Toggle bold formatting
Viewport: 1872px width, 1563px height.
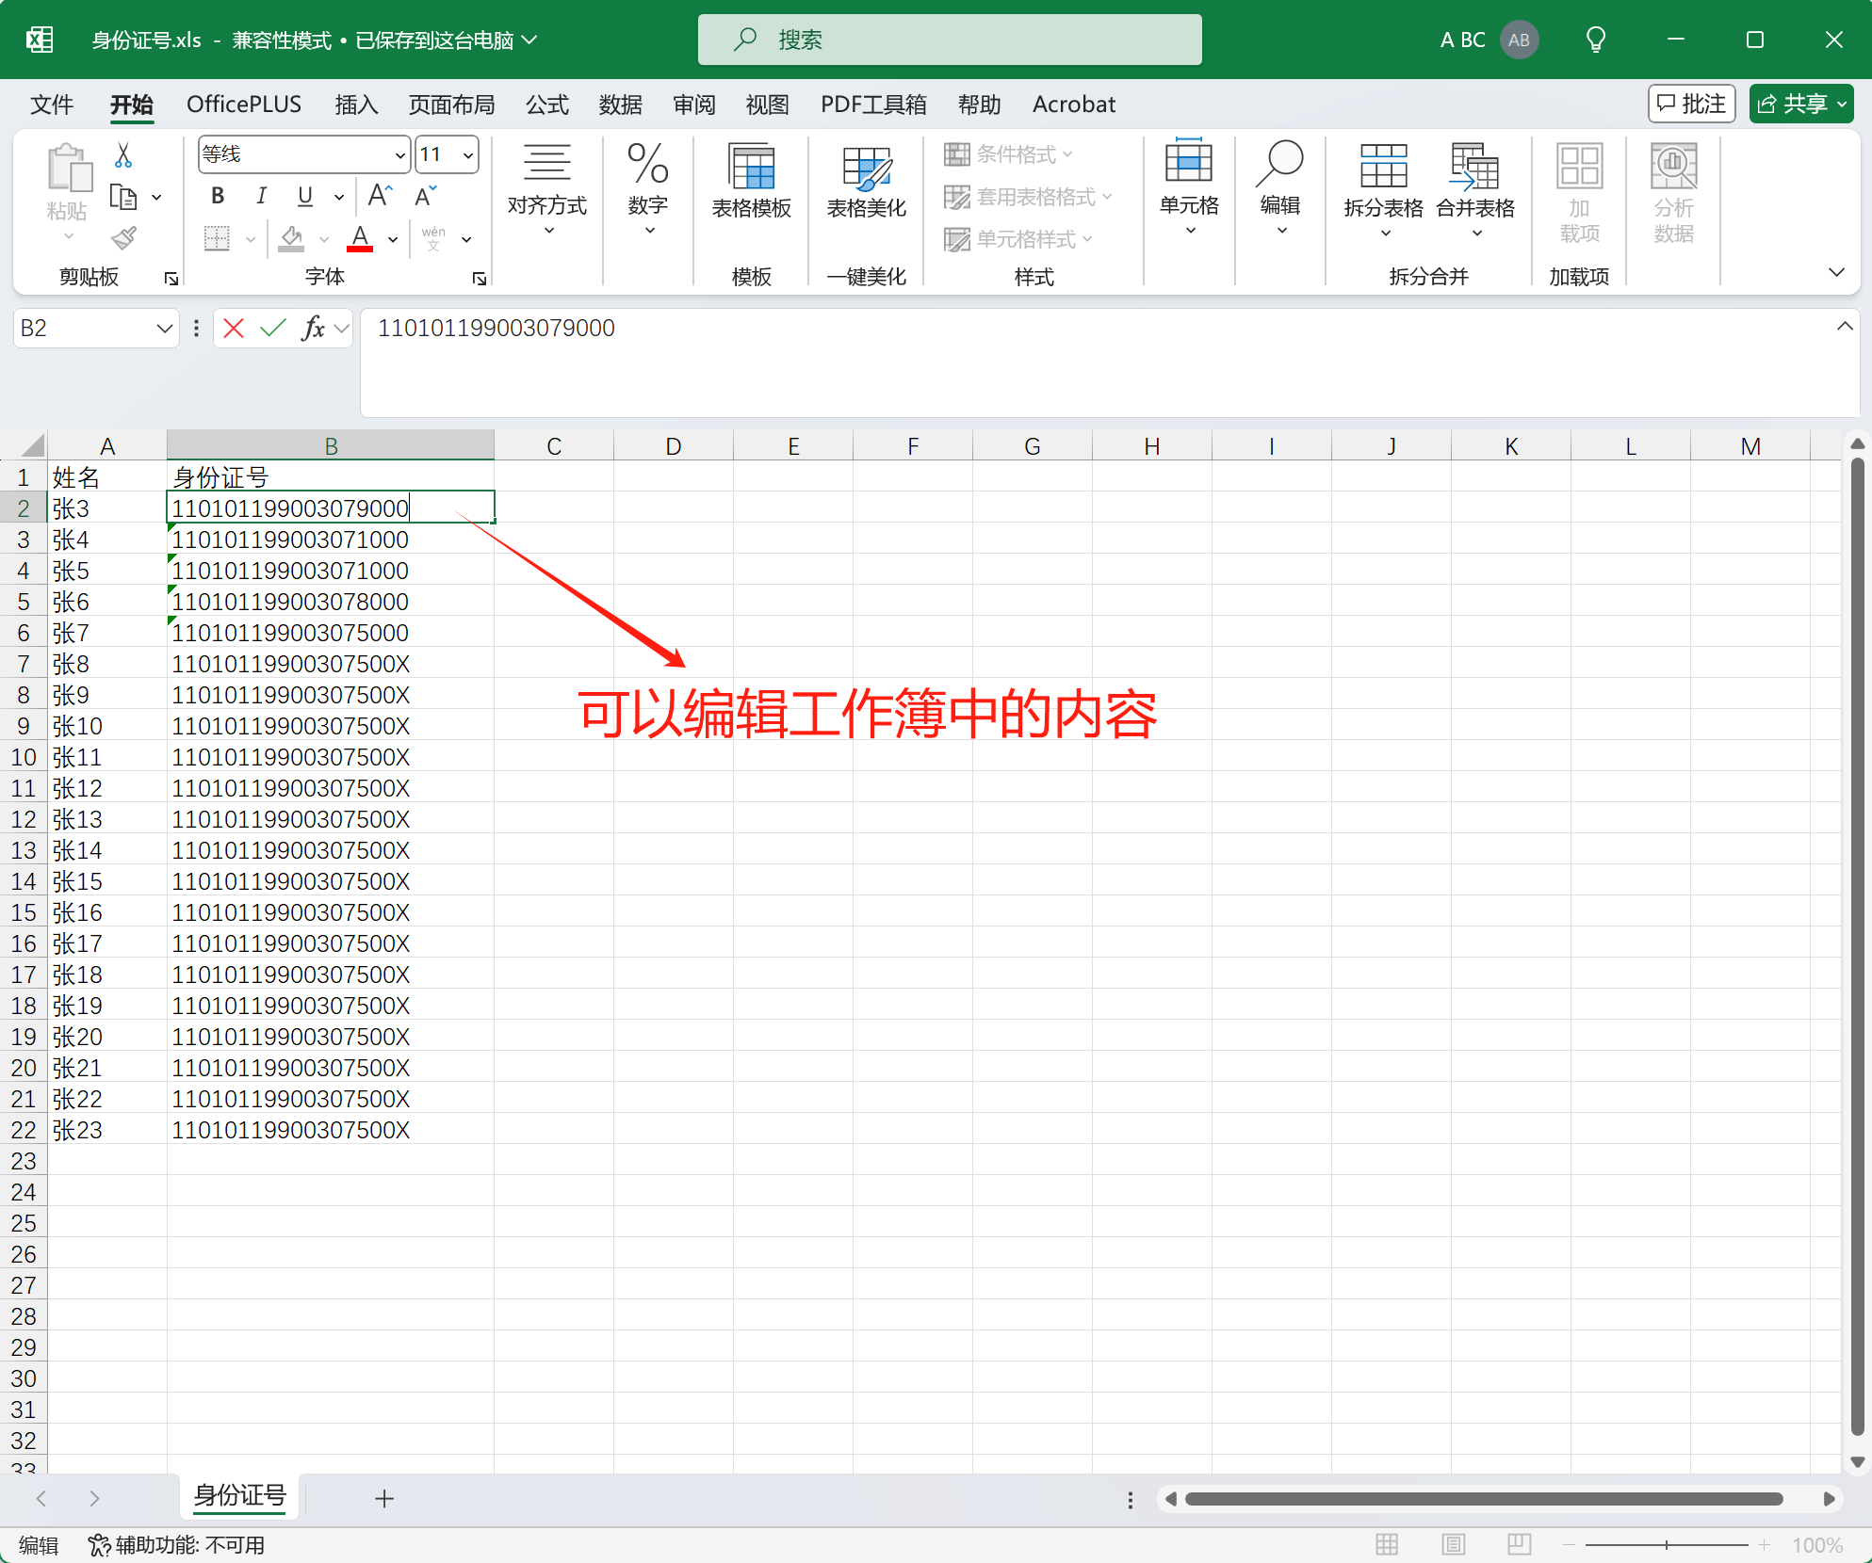(x=217, y=196)
